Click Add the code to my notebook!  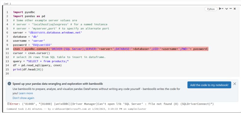click(209, 85)
